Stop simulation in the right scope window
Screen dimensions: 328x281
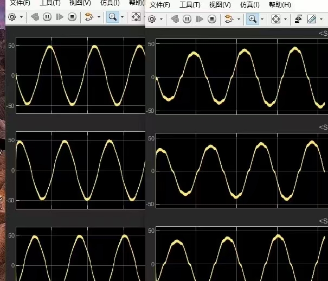[x=212, y=19]
